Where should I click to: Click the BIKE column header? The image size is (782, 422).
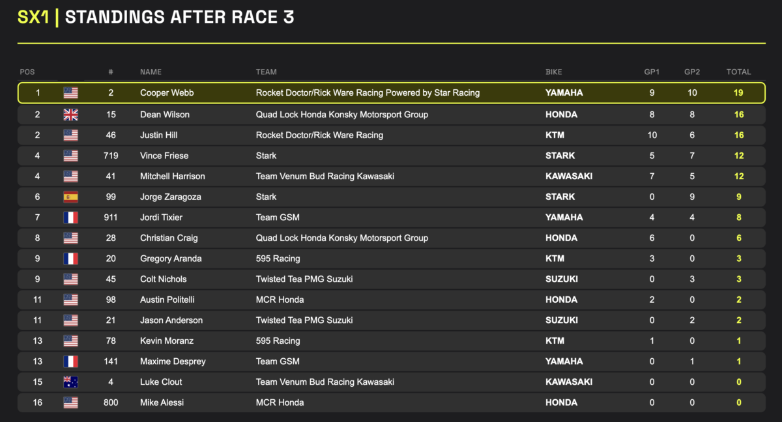pos(554,72)
